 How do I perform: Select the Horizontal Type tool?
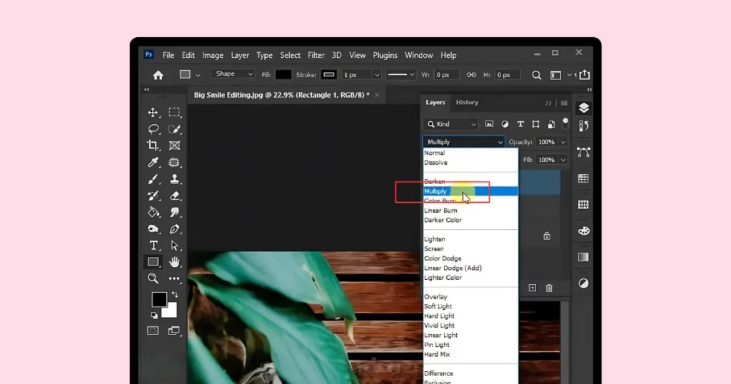pyautogui.click(x=153, y=245)
